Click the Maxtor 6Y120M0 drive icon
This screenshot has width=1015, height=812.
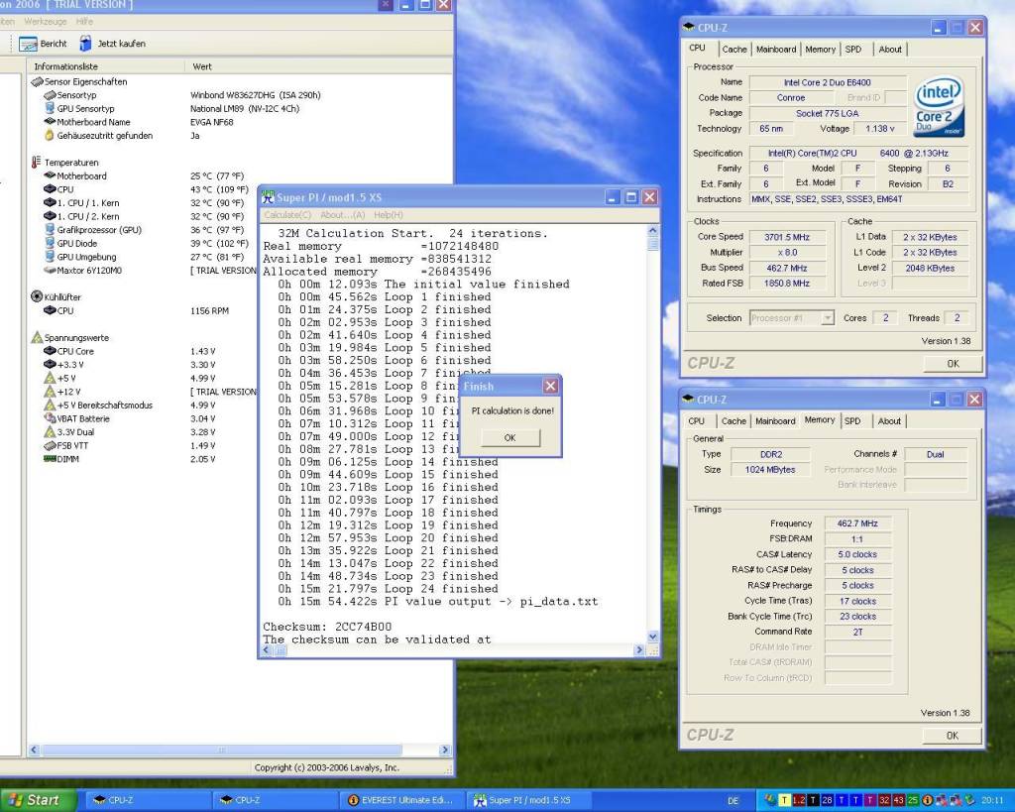pos(50,270)
